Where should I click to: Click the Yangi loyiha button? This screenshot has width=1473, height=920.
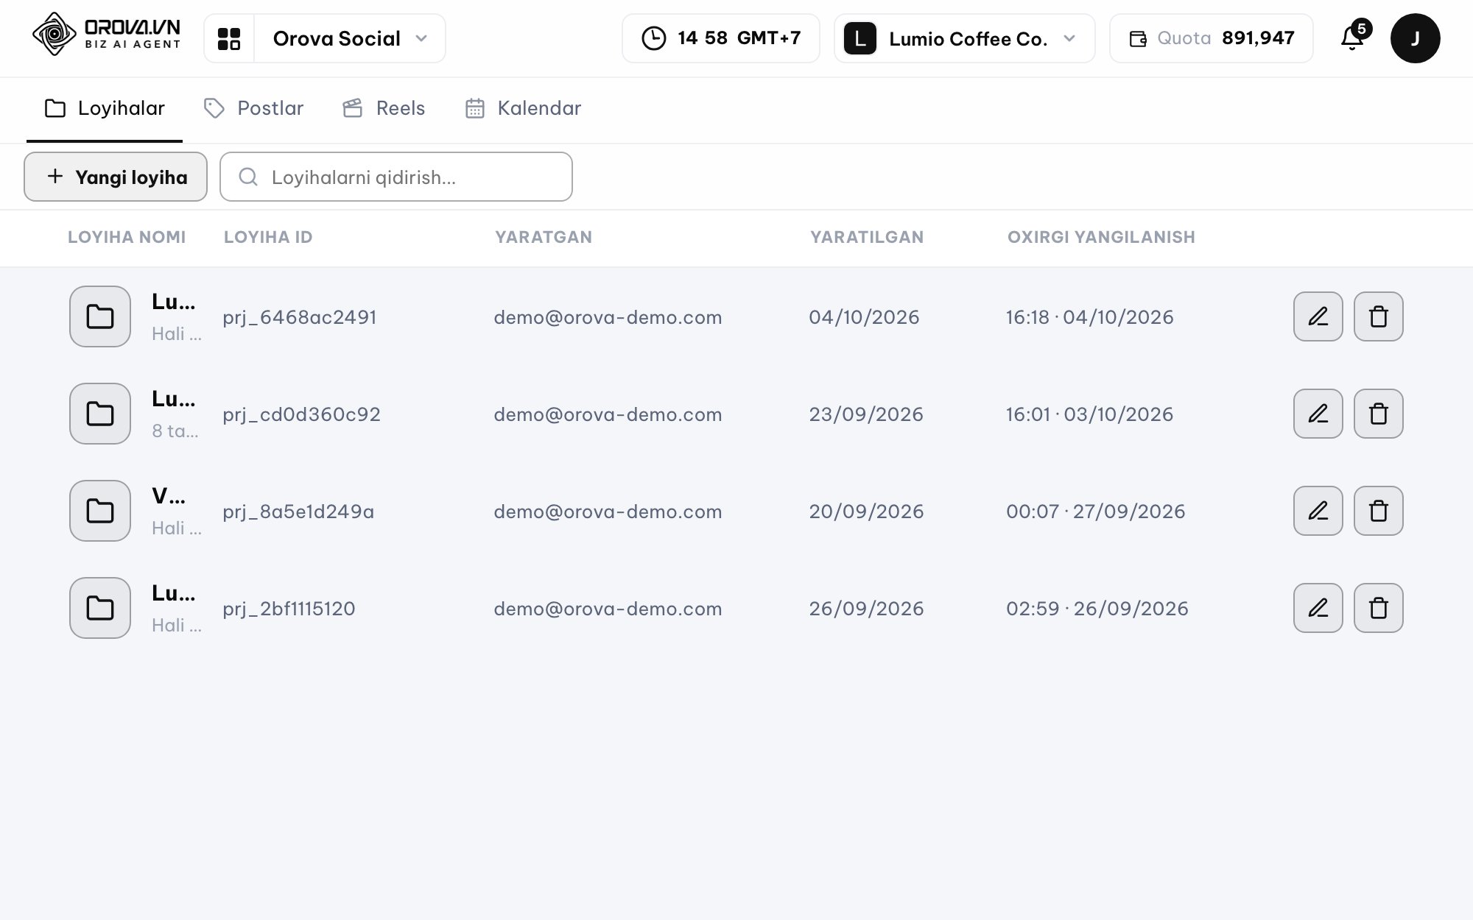click(x=116, y=177)
